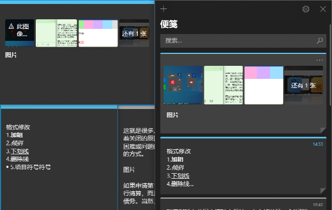
Task: Open desktop screenshot thumbnail in notes list
Action: [183, 85]
